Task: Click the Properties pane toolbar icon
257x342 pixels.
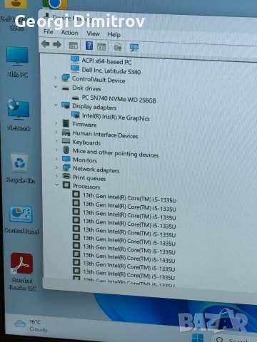Action: 101,46
